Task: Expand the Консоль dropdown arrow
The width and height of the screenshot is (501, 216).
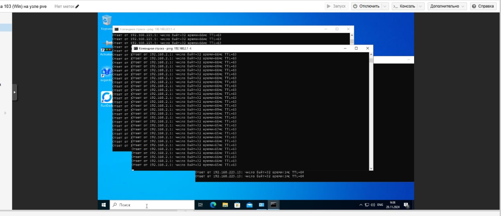Action: (421, 6)
